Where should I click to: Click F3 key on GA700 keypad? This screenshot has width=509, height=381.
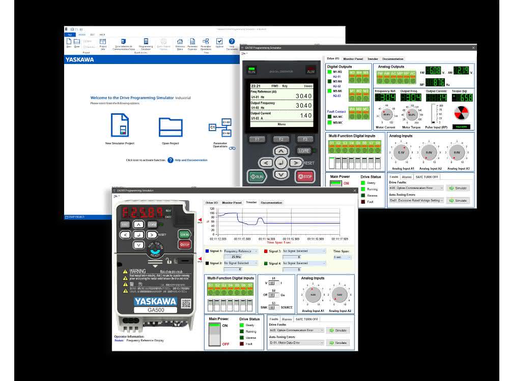[x=305, y=139]
